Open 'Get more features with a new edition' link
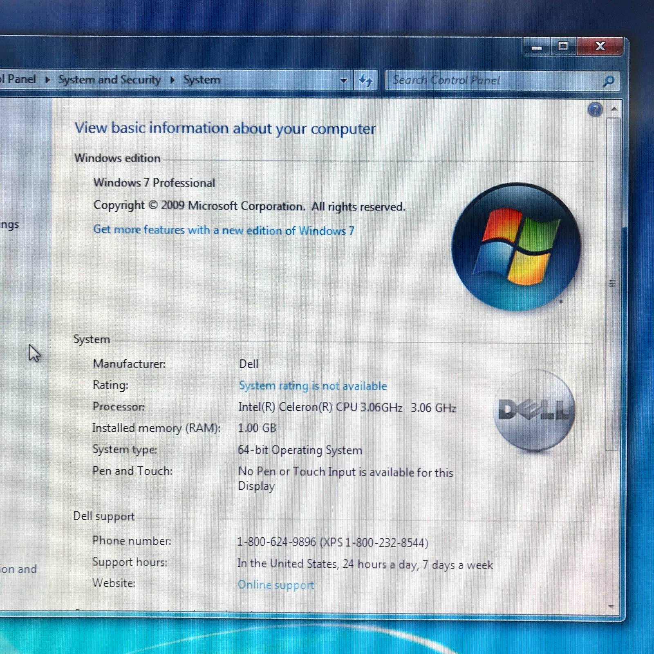 [224, 230]
